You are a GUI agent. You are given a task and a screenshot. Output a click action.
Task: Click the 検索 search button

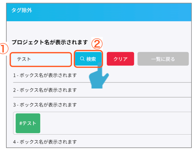pos(88,59)
